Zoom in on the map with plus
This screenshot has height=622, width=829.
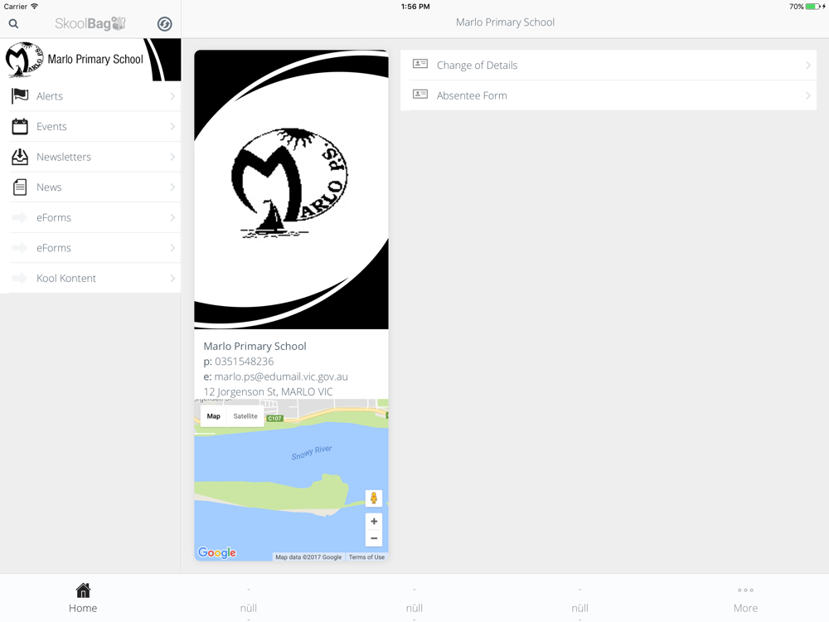374,522
